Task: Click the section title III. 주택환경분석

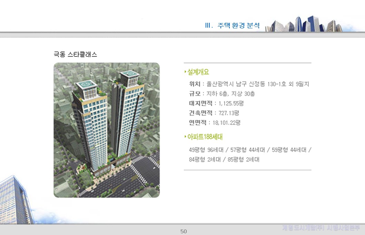Action: pos(232,26)
